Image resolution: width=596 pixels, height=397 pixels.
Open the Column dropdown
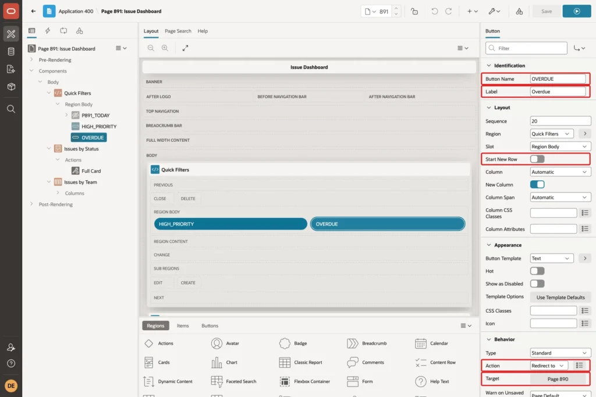pyautogui.click(x=560, y=172)
